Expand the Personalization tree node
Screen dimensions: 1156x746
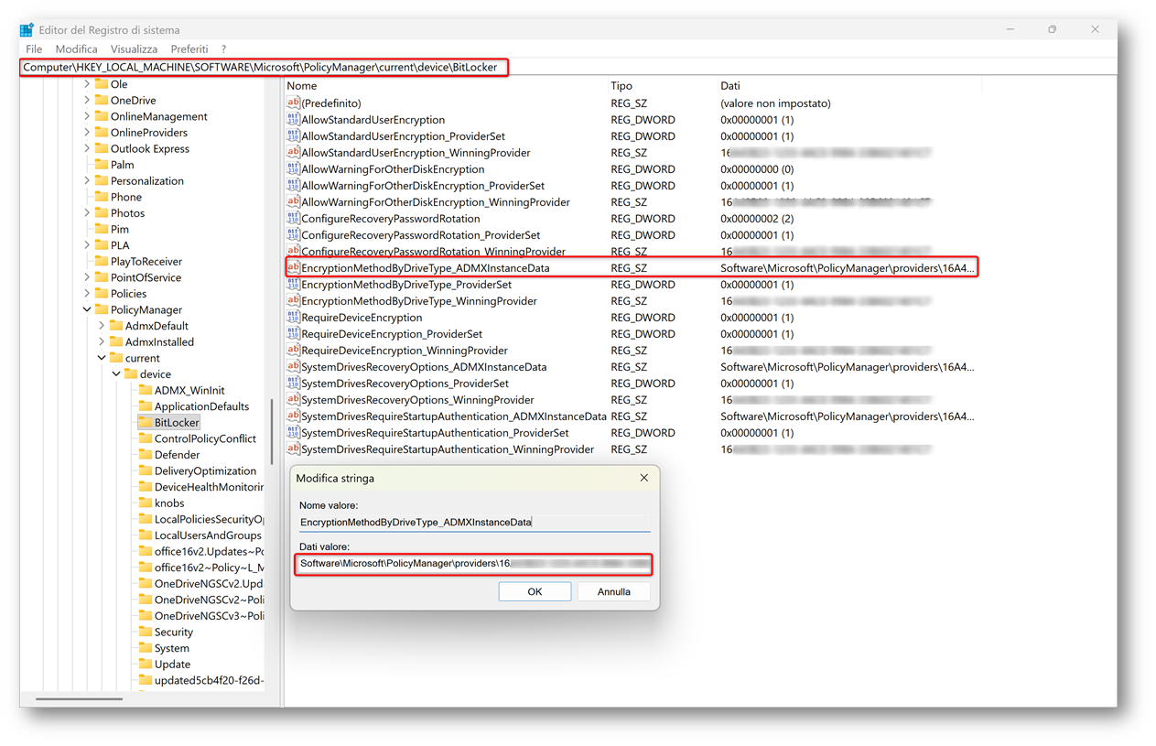click(88, 181)
